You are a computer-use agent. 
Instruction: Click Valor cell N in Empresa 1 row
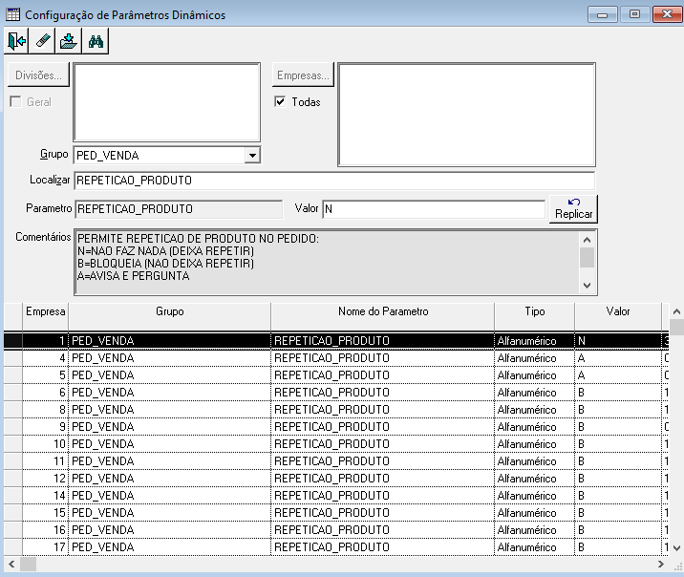(x=618, y=341)
